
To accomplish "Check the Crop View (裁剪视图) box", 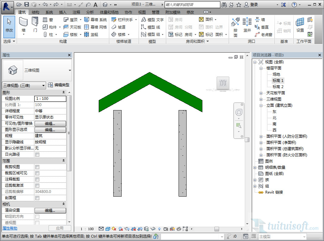I will coord(37,167).
